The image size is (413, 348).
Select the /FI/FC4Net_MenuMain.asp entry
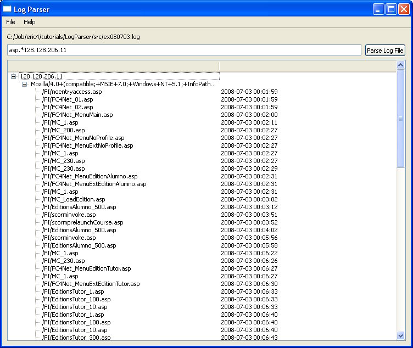(77, 115)
